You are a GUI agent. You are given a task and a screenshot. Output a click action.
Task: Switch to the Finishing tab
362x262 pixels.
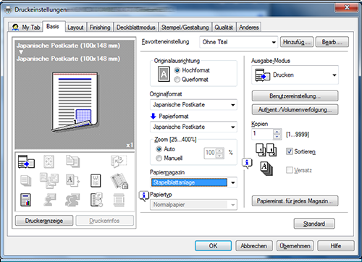pyautogui.click(x=100, y=28)
